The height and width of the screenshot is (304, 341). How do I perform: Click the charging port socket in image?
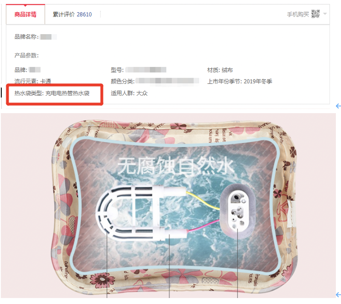pos(238,210)
